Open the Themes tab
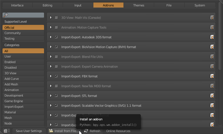The image size is (223, 134). point(139,5)
